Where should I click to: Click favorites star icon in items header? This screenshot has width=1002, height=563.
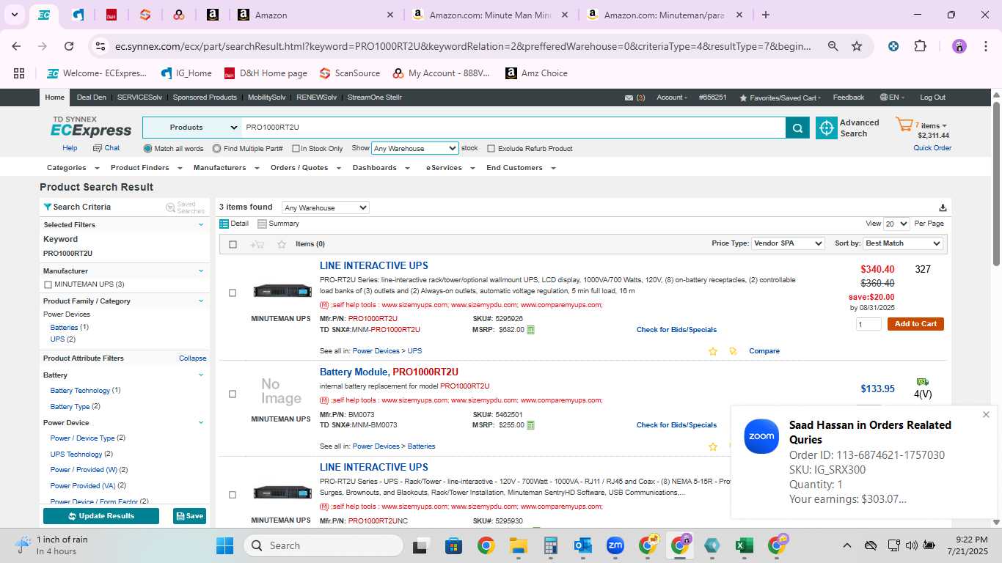282,244
